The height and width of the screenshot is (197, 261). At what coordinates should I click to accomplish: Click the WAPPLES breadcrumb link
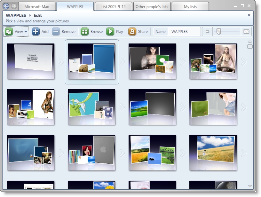pos(16,15)
